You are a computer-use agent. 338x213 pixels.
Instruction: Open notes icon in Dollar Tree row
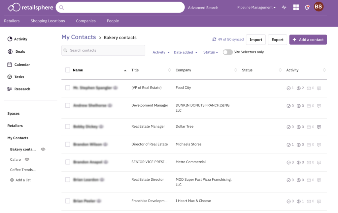tap(319, 127)
